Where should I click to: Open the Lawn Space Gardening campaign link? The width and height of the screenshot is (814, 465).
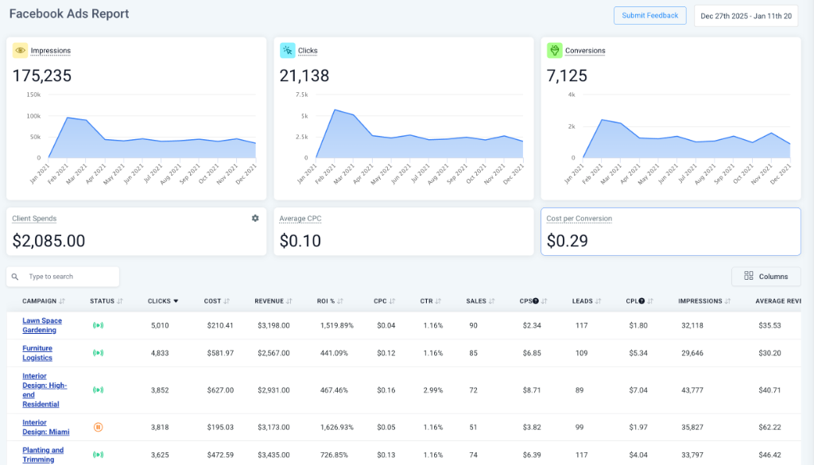point(41,324)
